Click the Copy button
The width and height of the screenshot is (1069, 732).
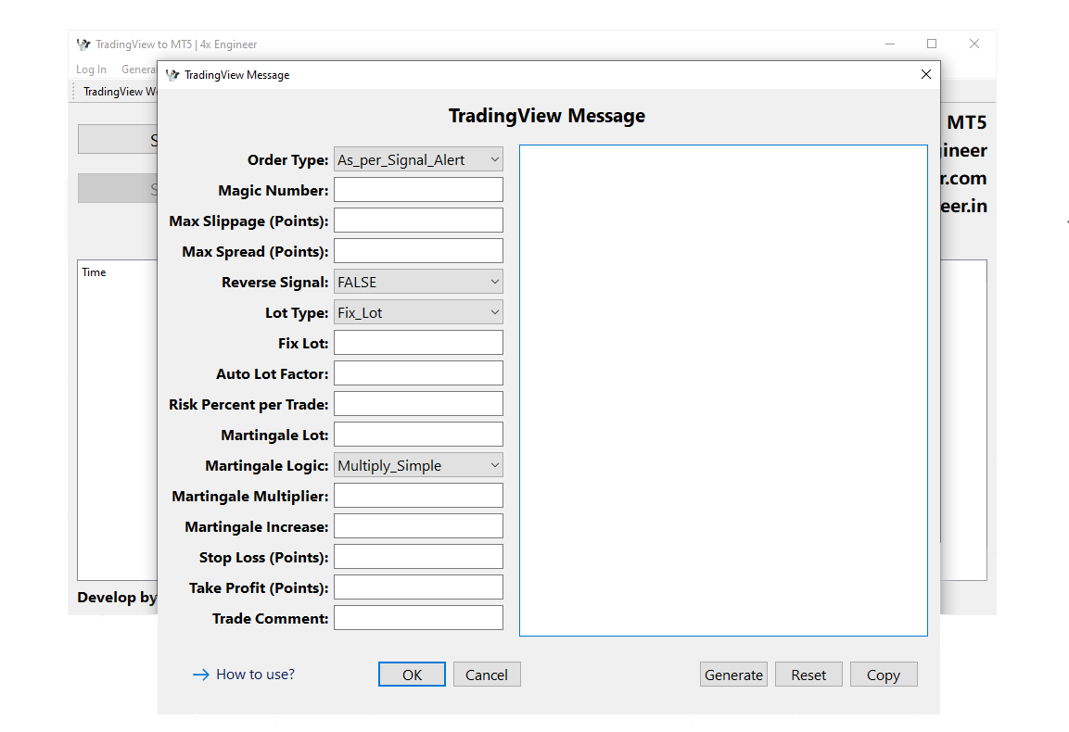[884, 675]
